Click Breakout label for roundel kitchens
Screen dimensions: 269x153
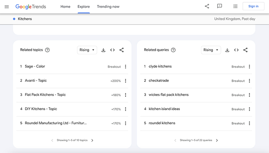point(238,124)
